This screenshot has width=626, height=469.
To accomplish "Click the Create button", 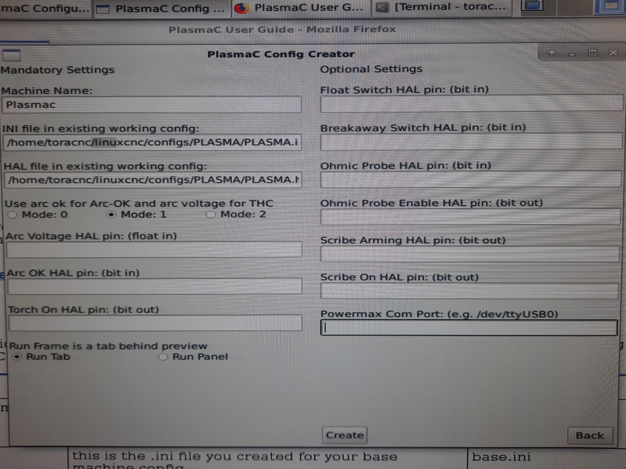I will pyautogui.click(x=345, y=435).
